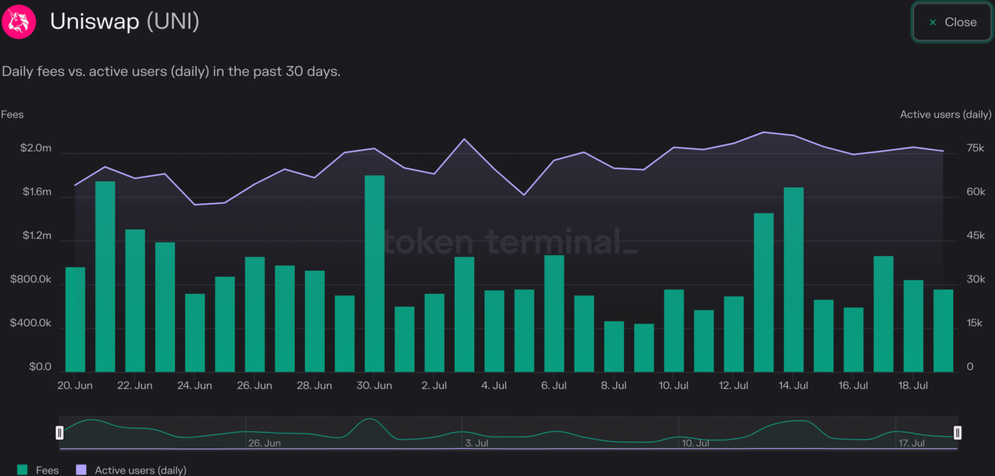Click the 21 Jun fees bar
Screen dimensions: 995x476
click(105, 277)
